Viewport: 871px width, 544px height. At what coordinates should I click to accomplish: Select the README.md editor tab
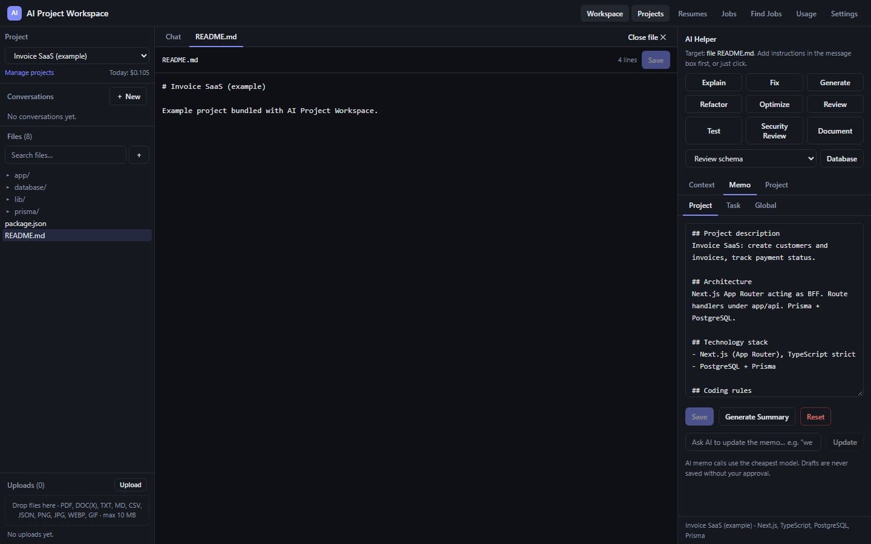(x=216, y=37)
